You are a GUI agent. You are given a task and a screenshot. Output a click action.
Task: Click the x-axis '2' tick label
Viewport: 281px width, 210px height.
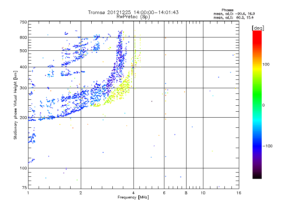(x=81, y=193)
